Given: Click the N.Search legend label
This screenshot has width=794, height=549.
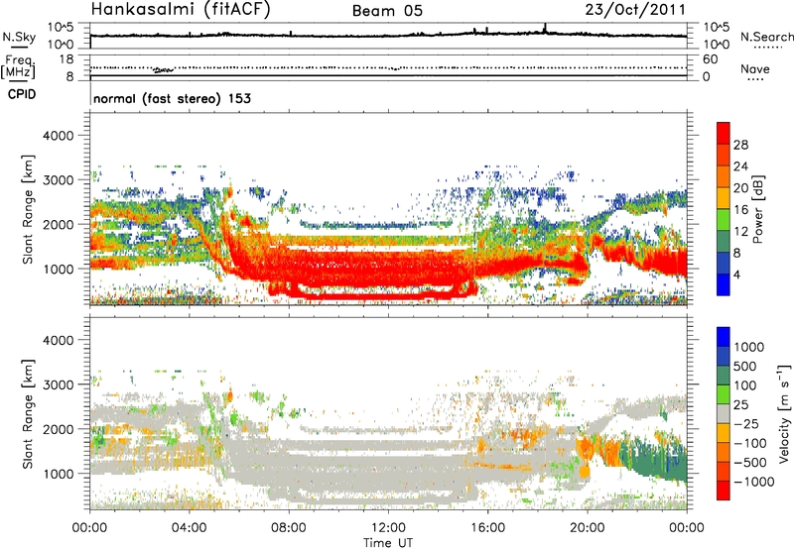Looking at the screenshot, I should (762, 37).
